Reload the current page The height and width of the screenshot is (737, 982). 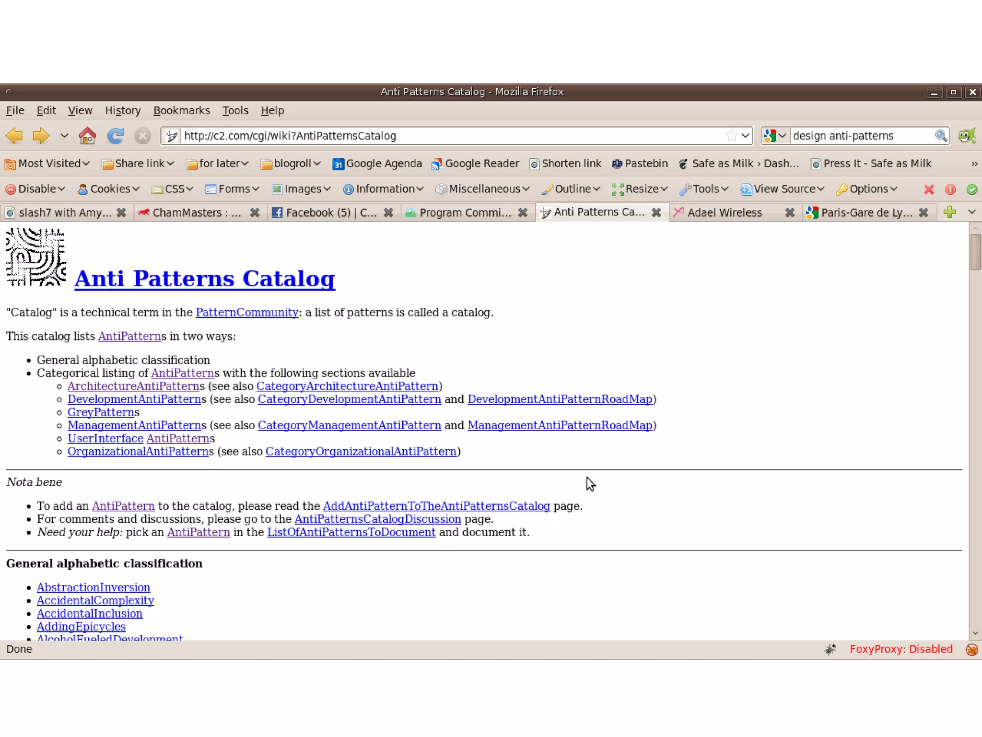click(x=115, y=136)
